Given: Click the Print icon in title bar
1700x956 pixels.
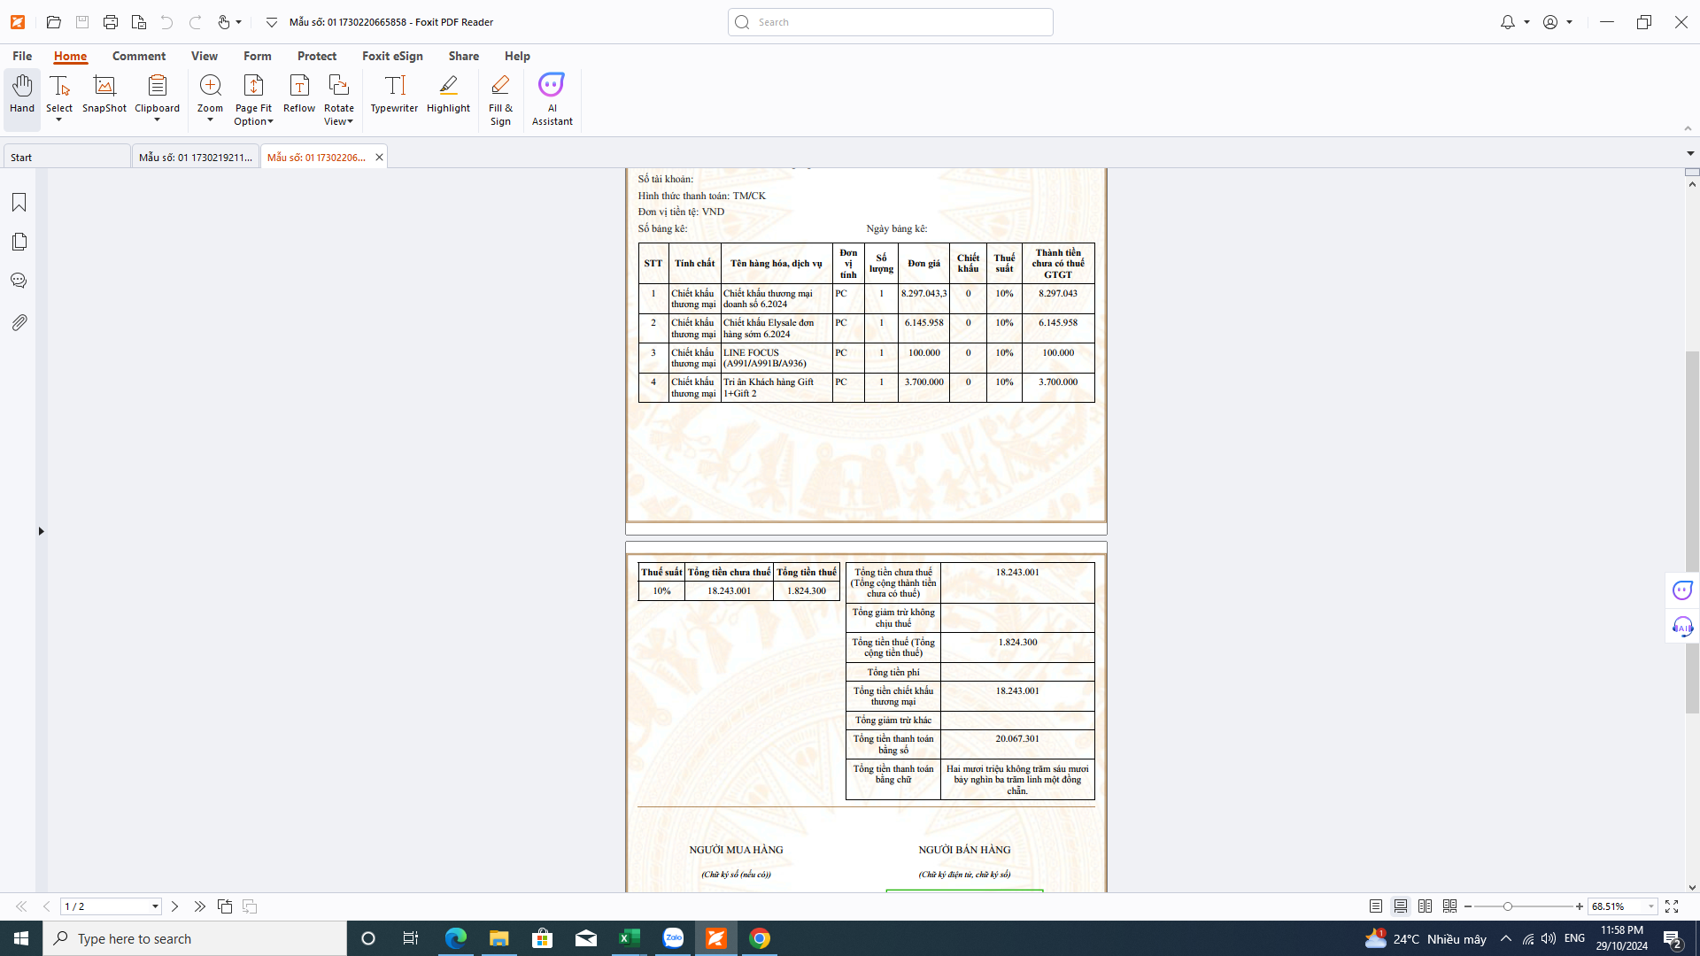Looking at the screenshot, I should pyautogui.click(x=110, y=22).
